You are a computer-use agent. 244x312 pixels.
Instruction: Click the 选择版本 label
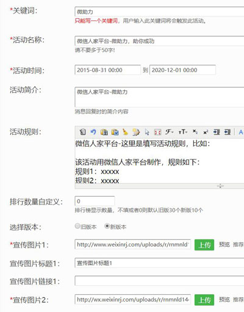26,227
